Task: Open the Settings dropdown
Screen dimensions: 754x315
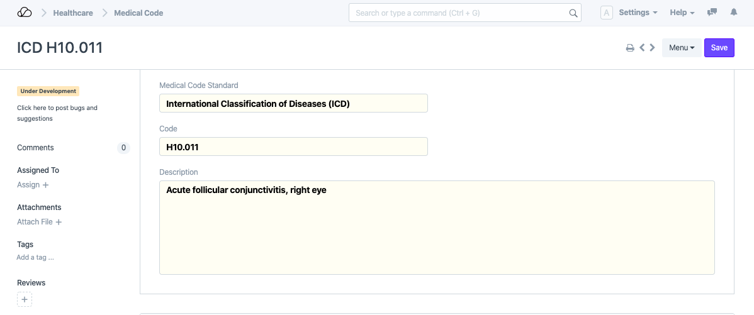Action: 638,13
